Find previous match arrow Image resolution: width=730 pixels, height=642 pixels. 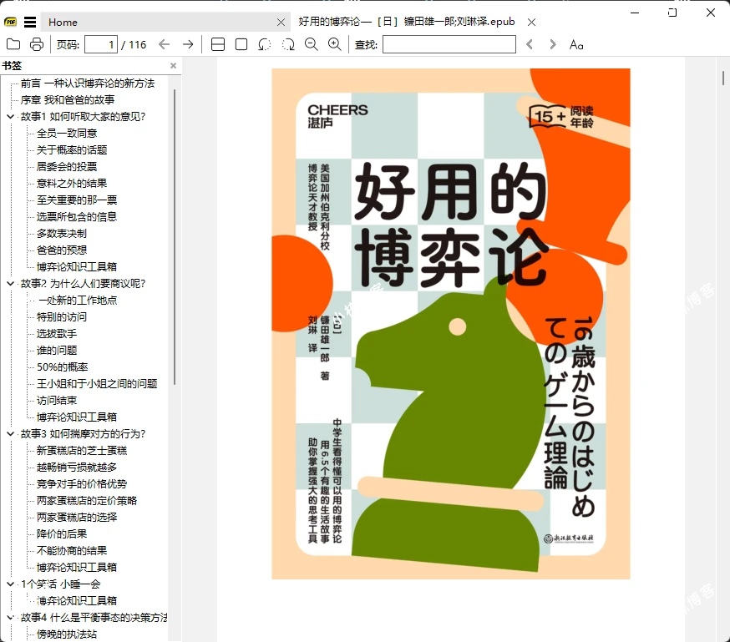coord(530,44)
